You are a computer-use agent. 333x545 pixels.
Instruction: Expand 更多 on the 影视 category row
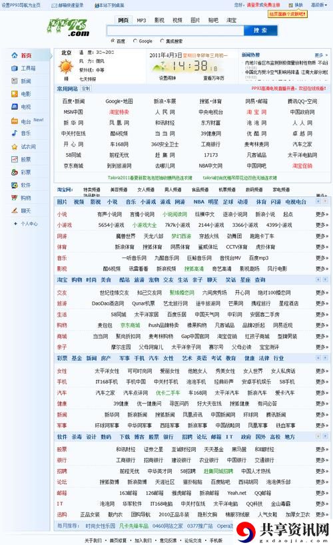pos(322,269)
